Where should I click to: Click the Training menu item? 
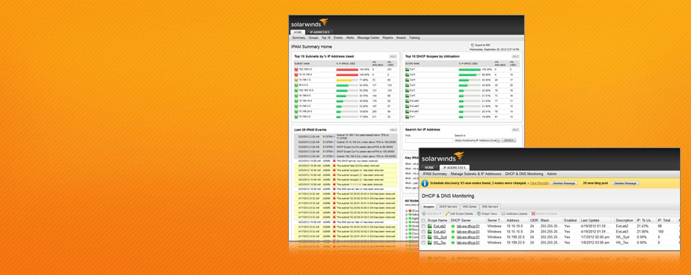point(415,38)
